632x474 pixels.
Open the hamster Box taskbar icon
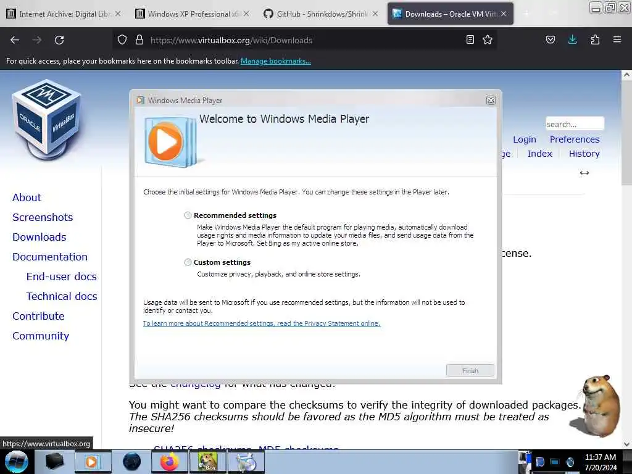[208, 462]
